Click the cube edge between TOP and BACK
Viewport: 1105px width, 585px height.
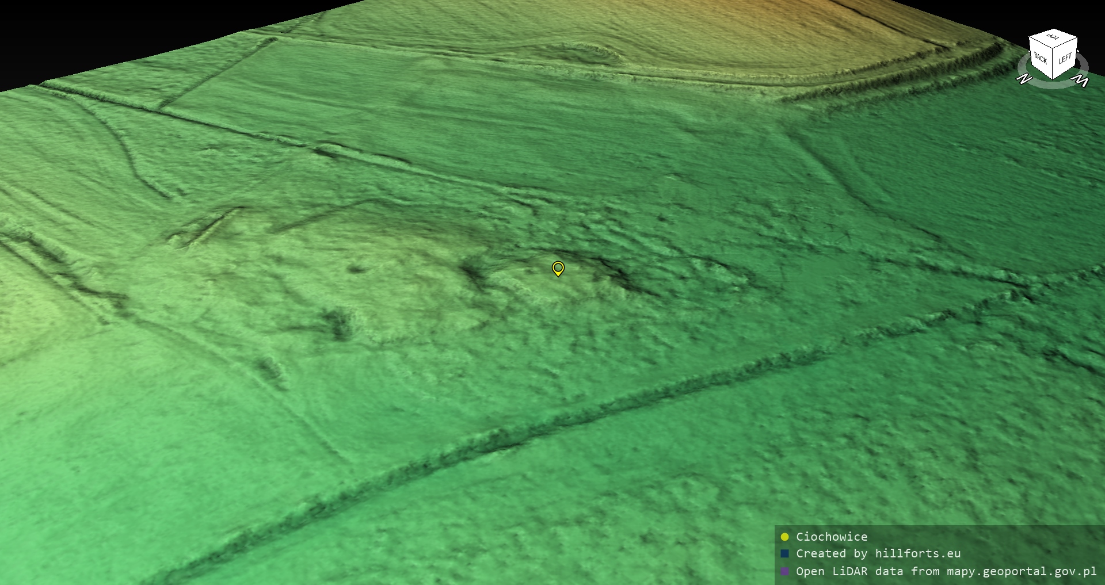pos(1041,41)
